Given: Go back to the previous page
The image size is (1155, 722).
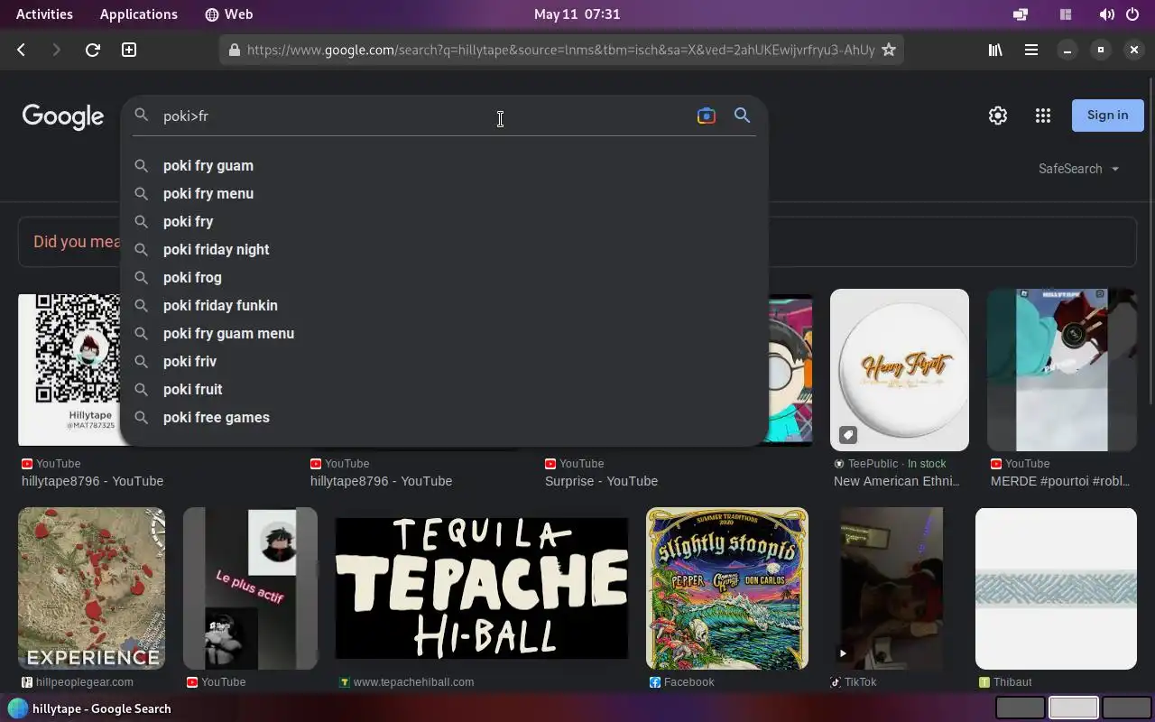Looking at the screenshot, I should point(22,50).
